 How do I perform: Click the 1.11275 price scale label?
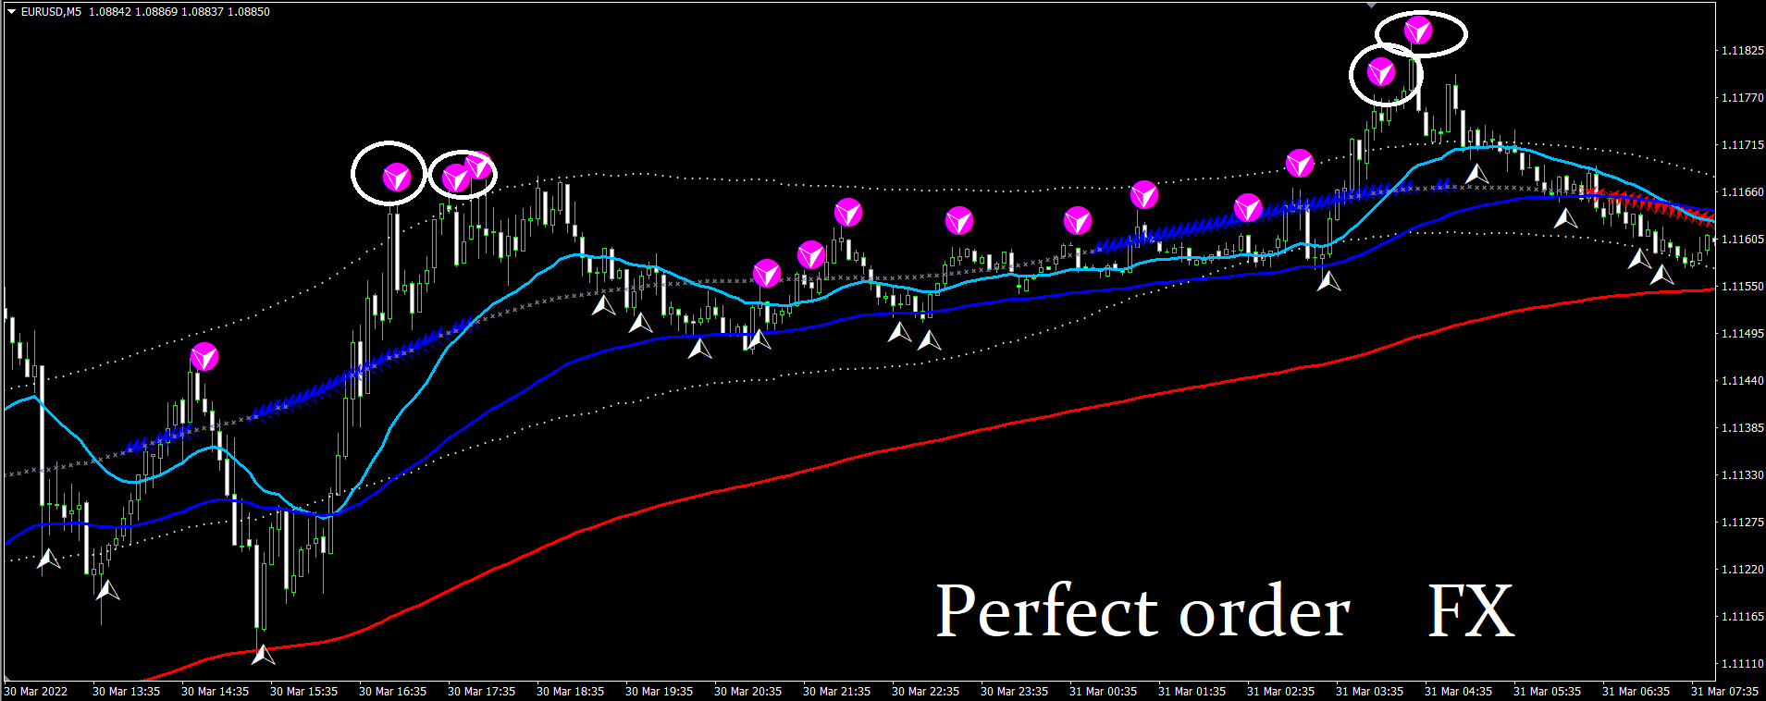tap(1742, 523)
